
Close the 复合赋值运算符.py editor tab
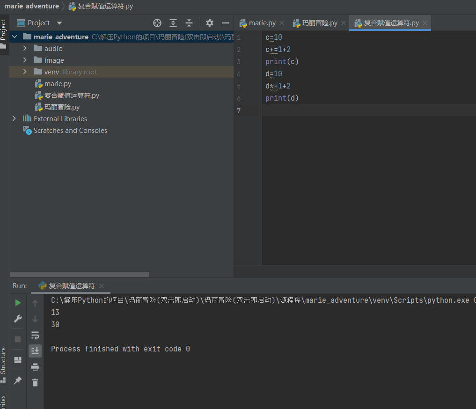425,23
